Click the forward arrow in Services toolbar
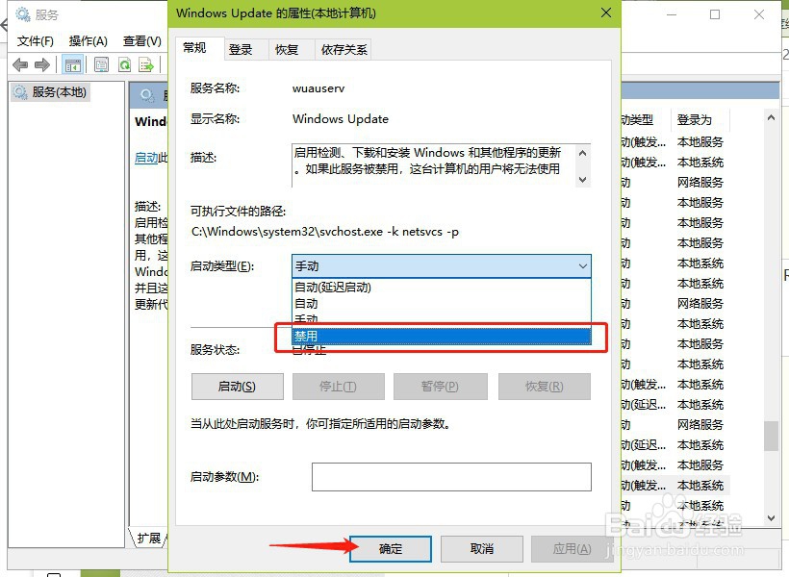This screenshot has width=789, height=577. (x=42, y=64)
